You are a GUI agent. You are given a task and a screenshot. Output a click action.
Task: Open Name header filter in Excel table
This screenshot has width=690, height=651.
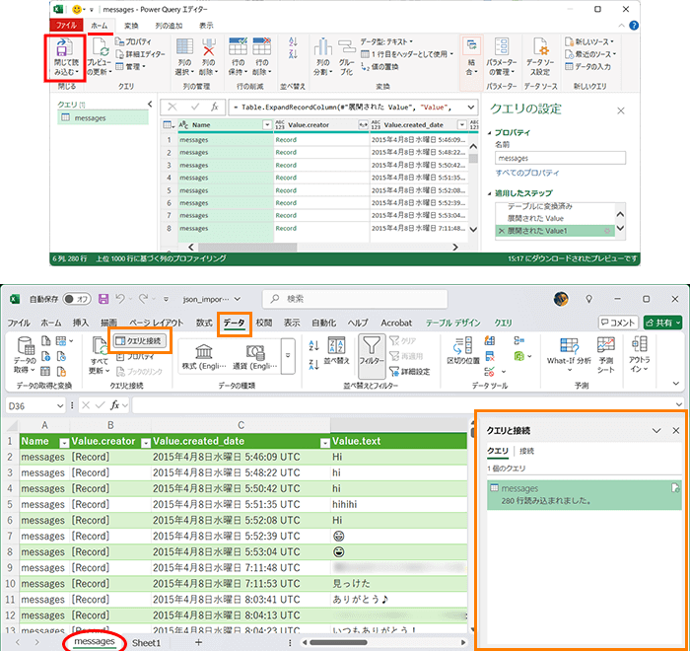[x=64, y=443]
